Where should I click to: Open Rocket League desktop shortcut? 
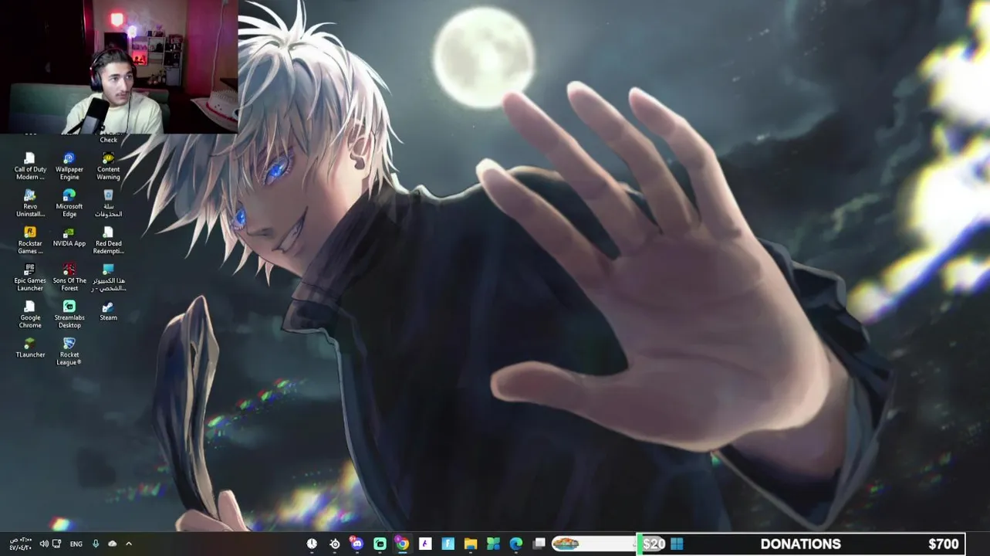69,351
